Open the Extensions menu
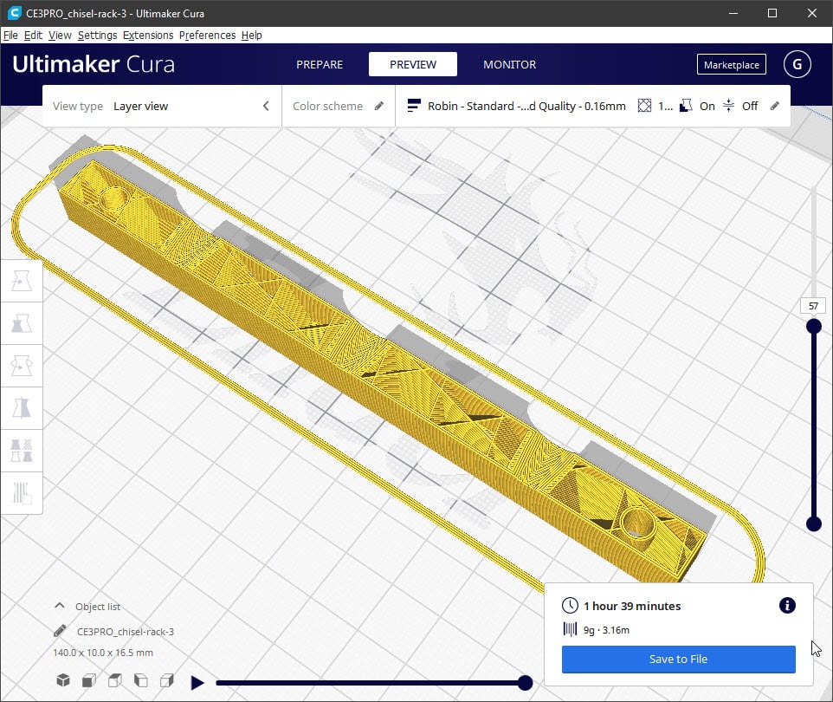This screenshot has width=833, height=702. (x=148, y=35)
